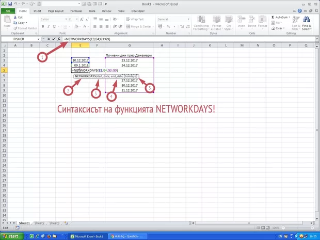Click column G header

[x=130, y=45]
